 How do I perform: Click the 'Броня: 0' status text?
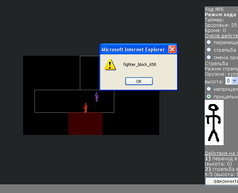(215, 31)
